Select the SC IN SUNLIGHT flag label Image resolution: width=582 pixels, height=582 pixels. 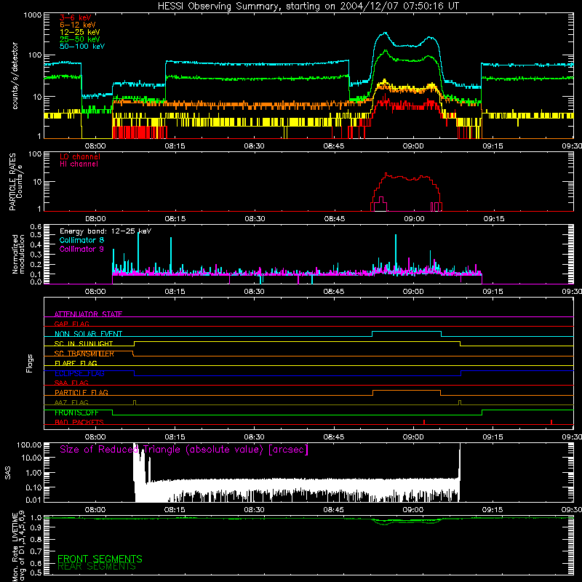[x=84, y=343]
